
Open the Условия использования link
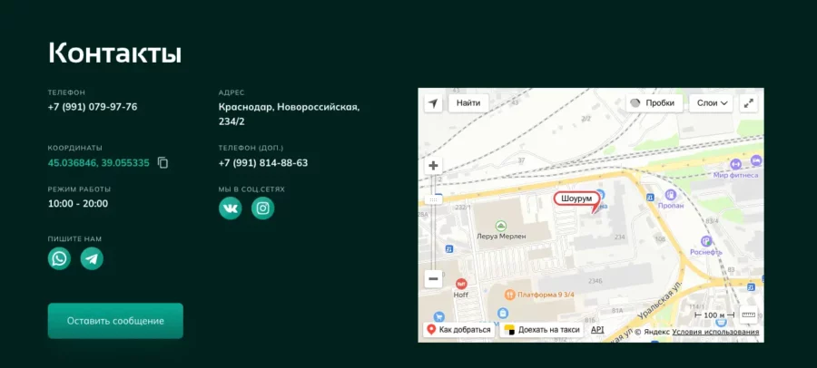click(715, 332)
